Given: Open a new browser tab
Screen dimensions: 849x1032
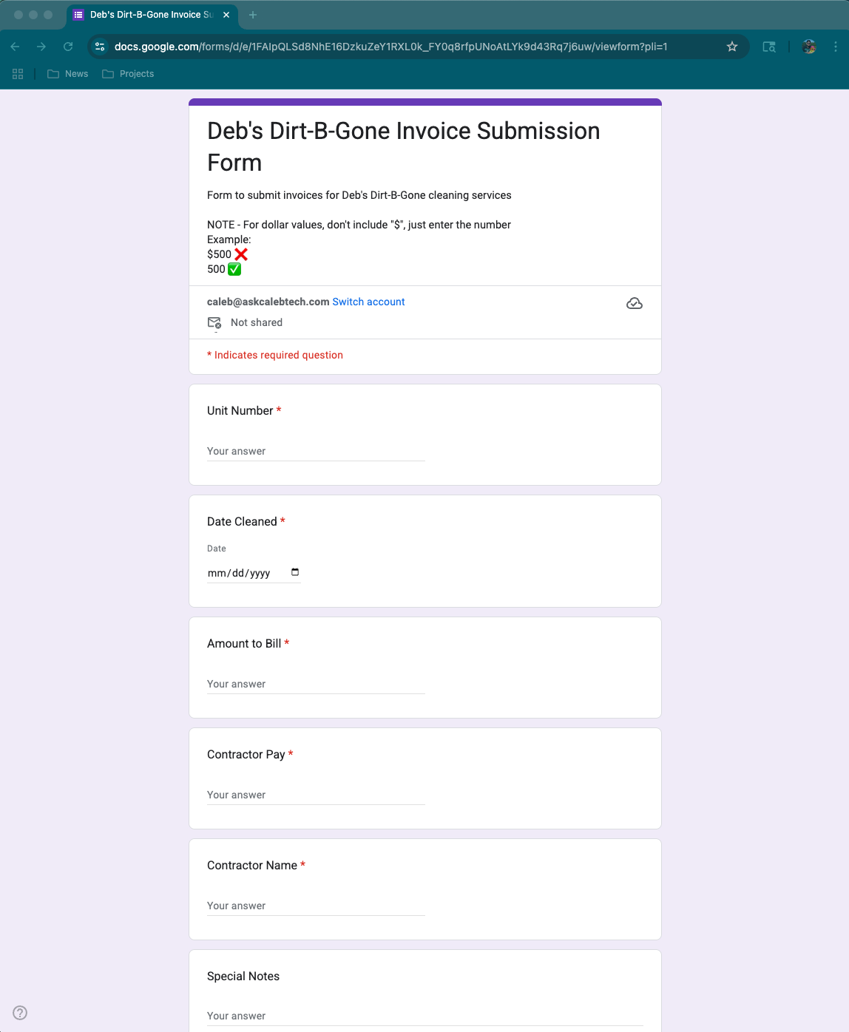Looking at the screenshot, I should (253, 15).
